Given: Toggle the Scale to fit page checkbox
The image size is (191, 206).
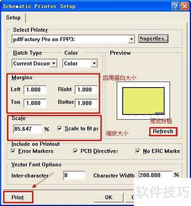Looking at the screenshot, I should (x=60, y=128).
